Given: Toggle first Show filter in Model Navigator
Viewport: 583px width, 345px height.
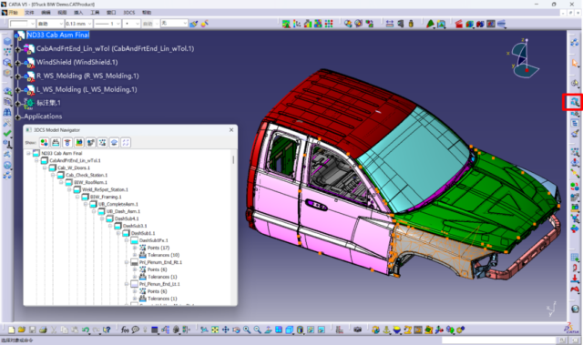Looking at the screenshot, I should (x=44, y=143).
